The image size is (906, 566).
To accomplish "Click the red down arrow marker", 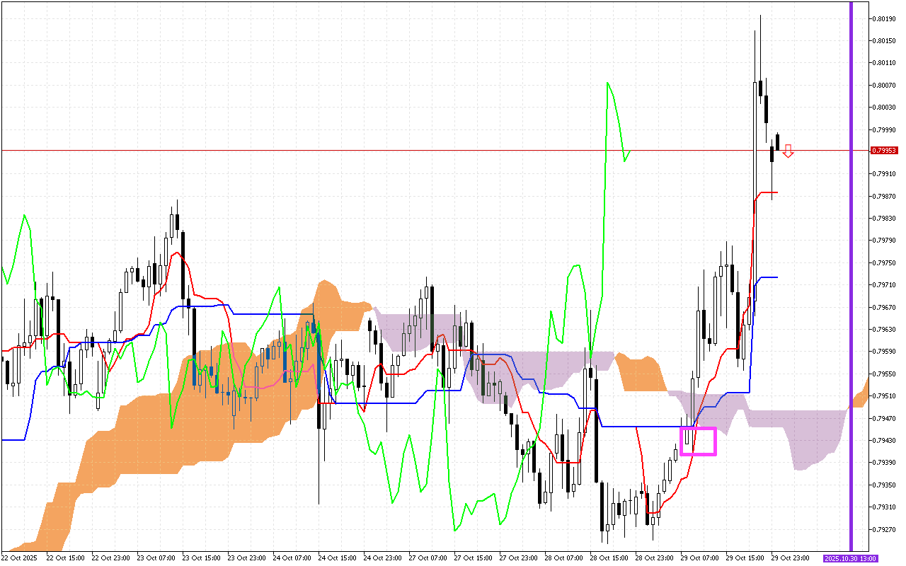I will coord(788,151).
